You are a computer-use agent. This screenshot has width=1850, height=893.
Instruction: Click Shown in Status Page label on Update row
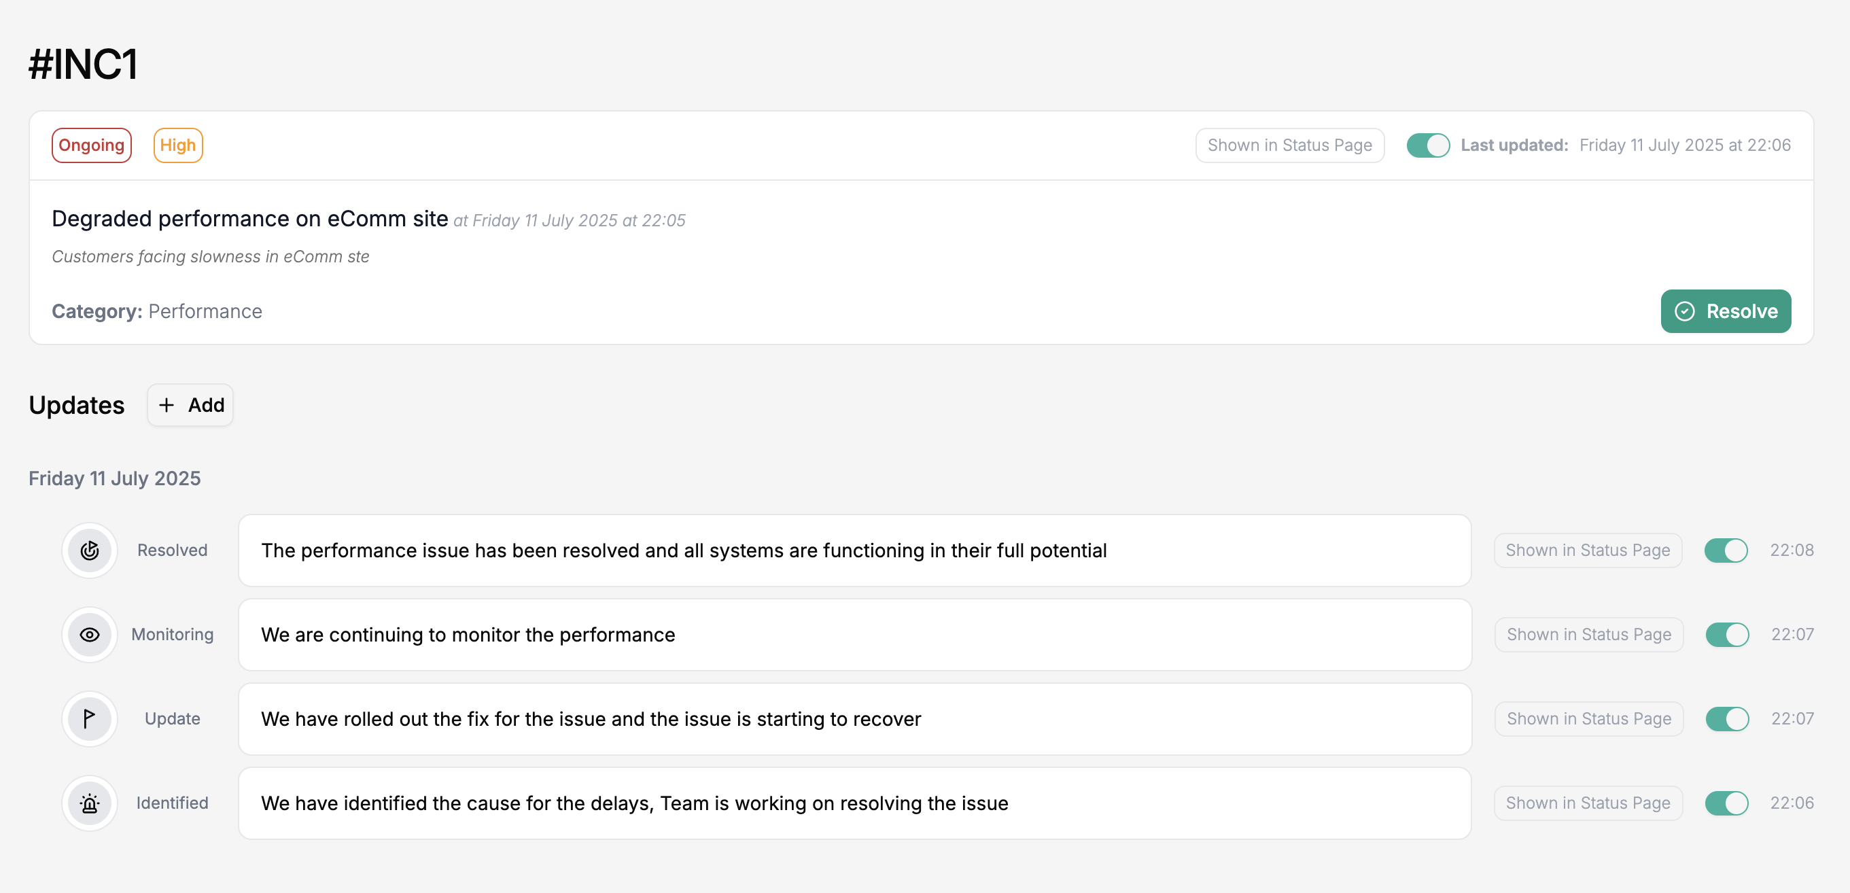coord(1589,718)
